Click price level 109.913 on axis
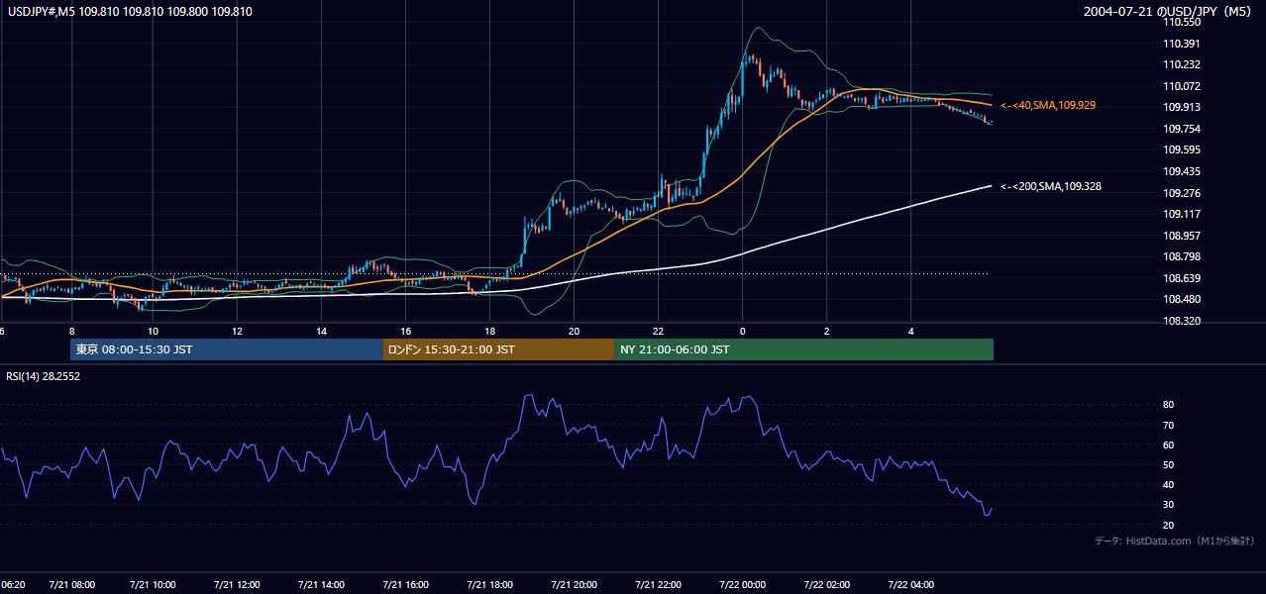Viewport: 1266px width, 594px height. (1181, 108)
